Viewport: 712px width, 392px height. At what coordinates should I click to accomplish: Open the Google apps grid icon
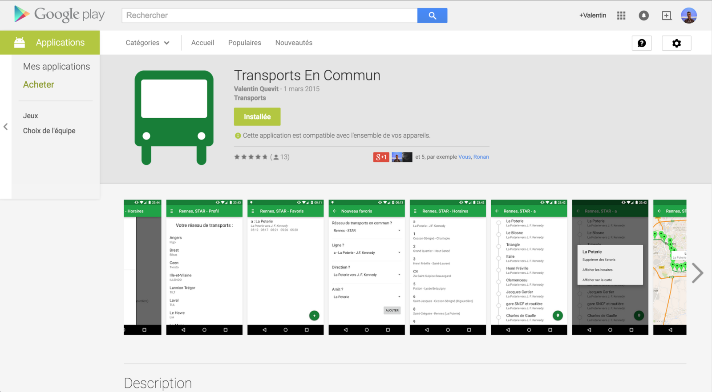621,16
